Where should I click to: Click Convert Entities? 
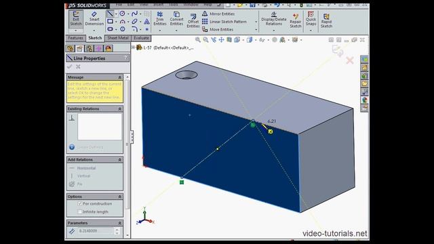tap(176, 19)
